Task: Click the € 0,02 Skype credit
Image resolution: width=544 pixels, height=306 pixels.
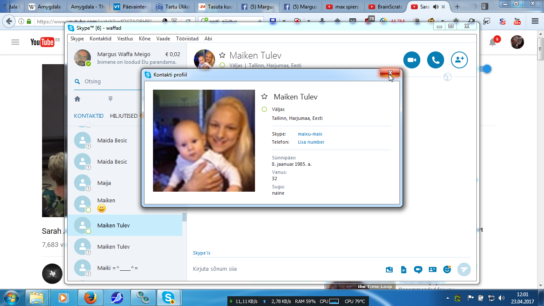Action: (x=173, y=54)
